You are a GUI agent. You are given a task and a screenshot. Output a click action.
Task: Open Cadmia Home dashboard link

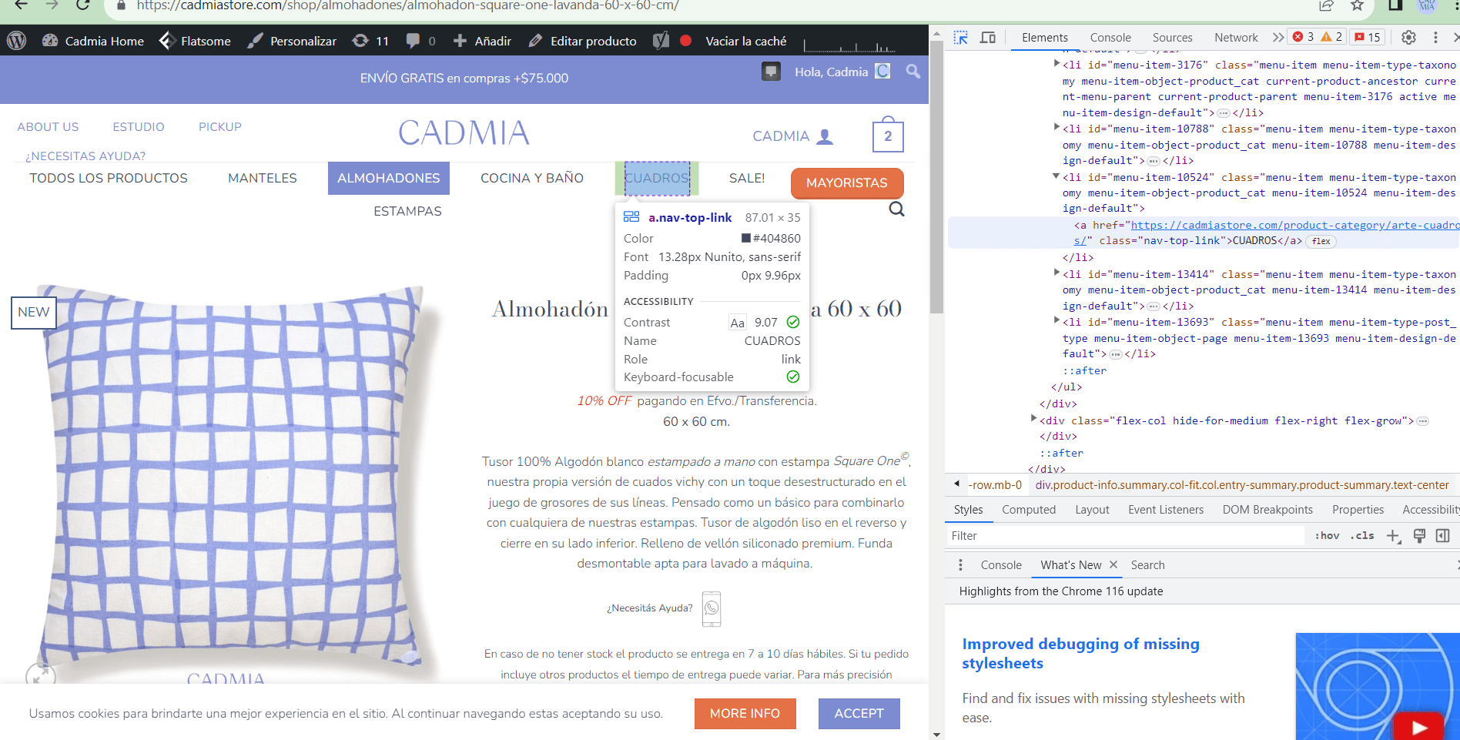[93, 41]
